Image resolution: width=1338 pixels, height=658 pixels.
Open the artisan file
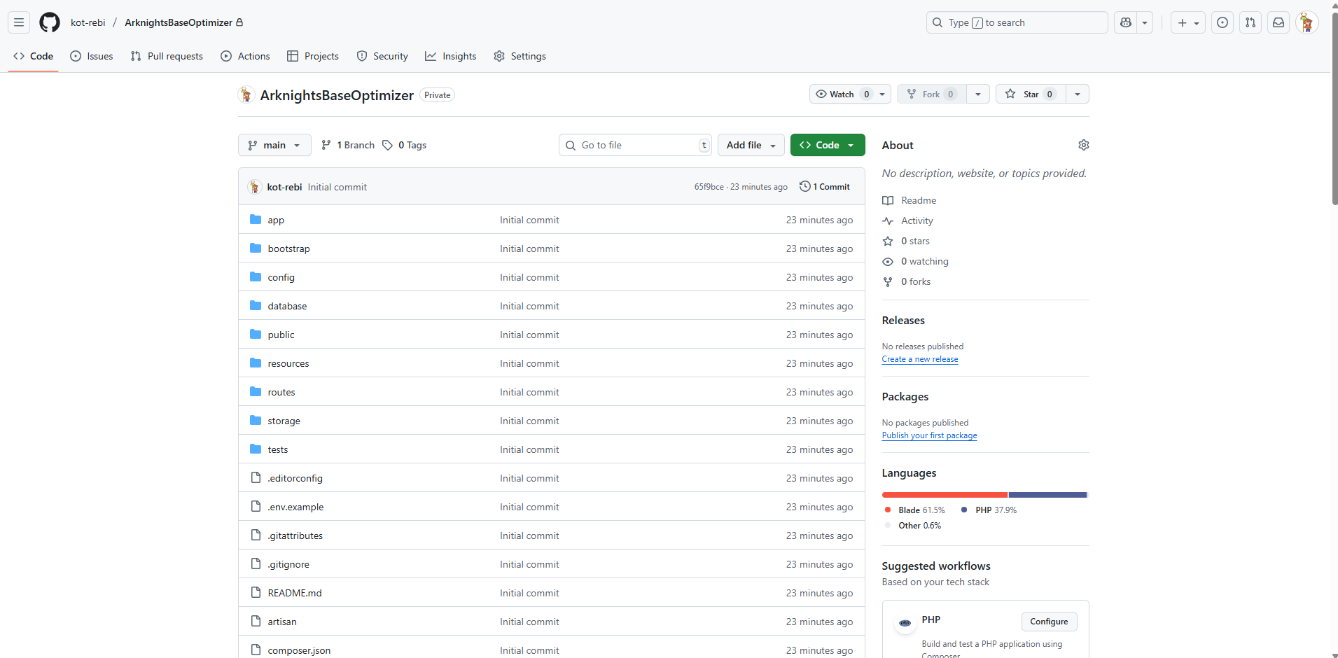click(282, 622)
